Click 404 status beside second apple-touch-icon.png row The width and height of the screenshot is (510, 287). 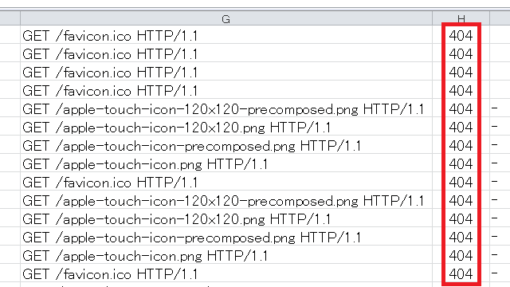tap(461, 255)
